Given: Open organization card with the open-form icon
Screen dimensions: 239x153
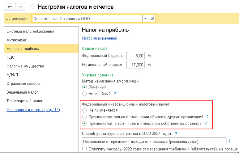Looking at the screenshot, I should [152, 19].
